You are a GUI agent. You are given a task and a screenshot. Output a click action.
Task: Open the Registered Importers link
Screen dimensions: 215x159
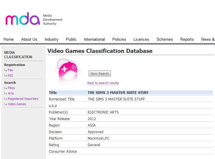(x=23, y=99)
